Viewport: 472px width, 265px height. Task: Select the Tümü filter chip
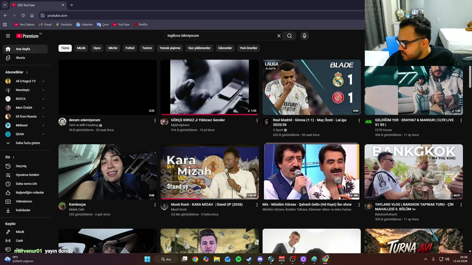point(65,48)
